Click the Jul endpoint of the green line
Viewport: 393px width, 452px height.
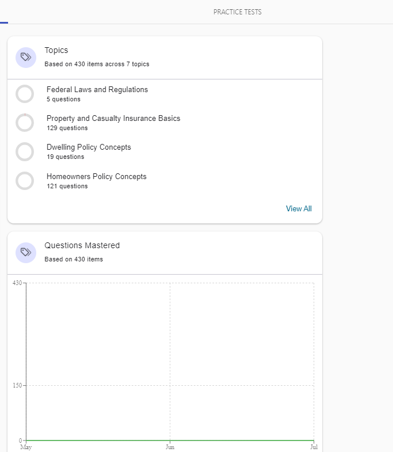tap(314, 440)
